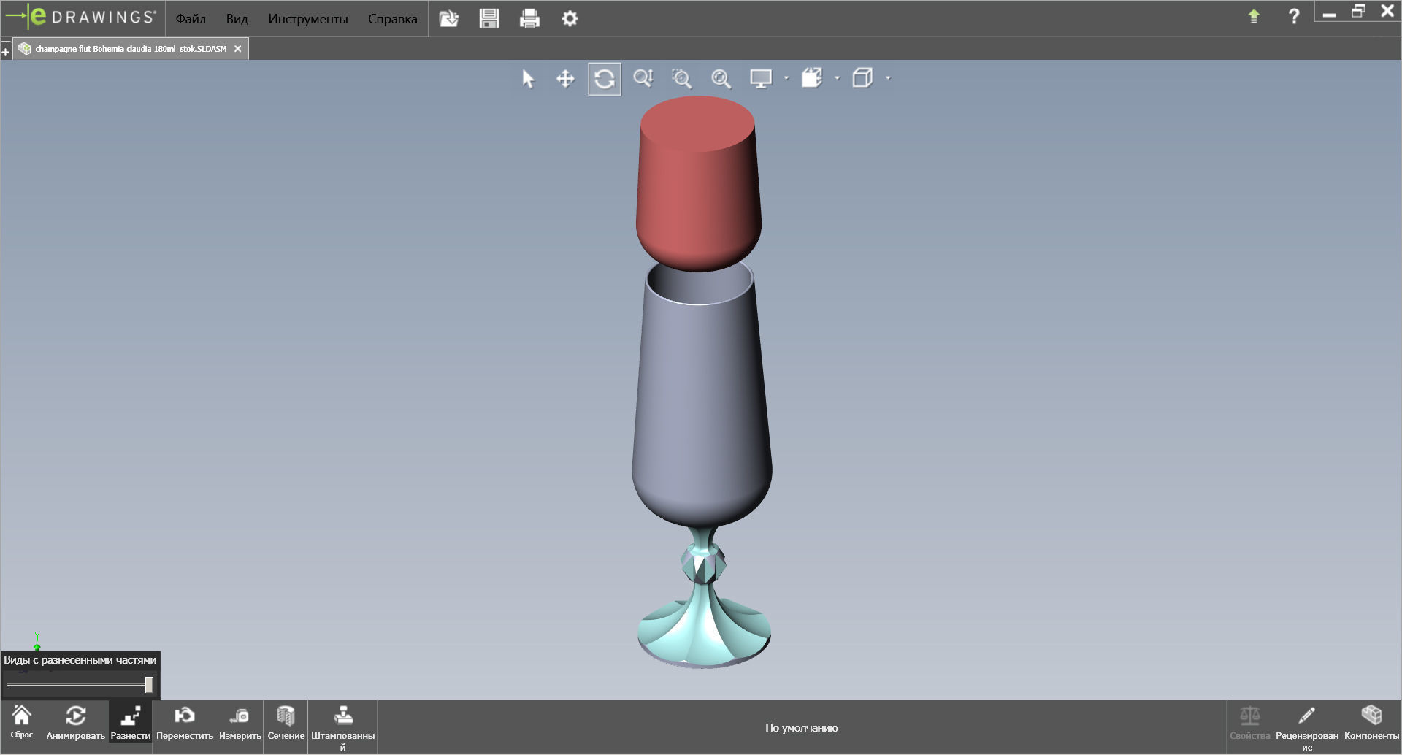Open the Измерить (Measure) tool
The width and height of the screenshot is (1402, 755).
(x=240, y=723)
